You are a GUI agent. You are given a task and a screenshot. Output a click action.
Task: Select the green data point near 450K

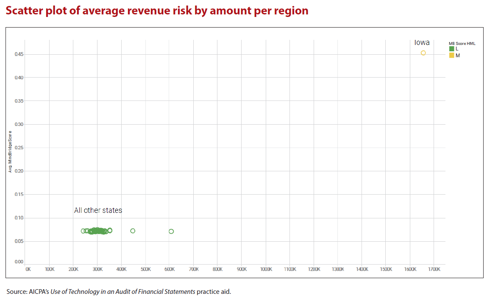click(x=133, y=231)
